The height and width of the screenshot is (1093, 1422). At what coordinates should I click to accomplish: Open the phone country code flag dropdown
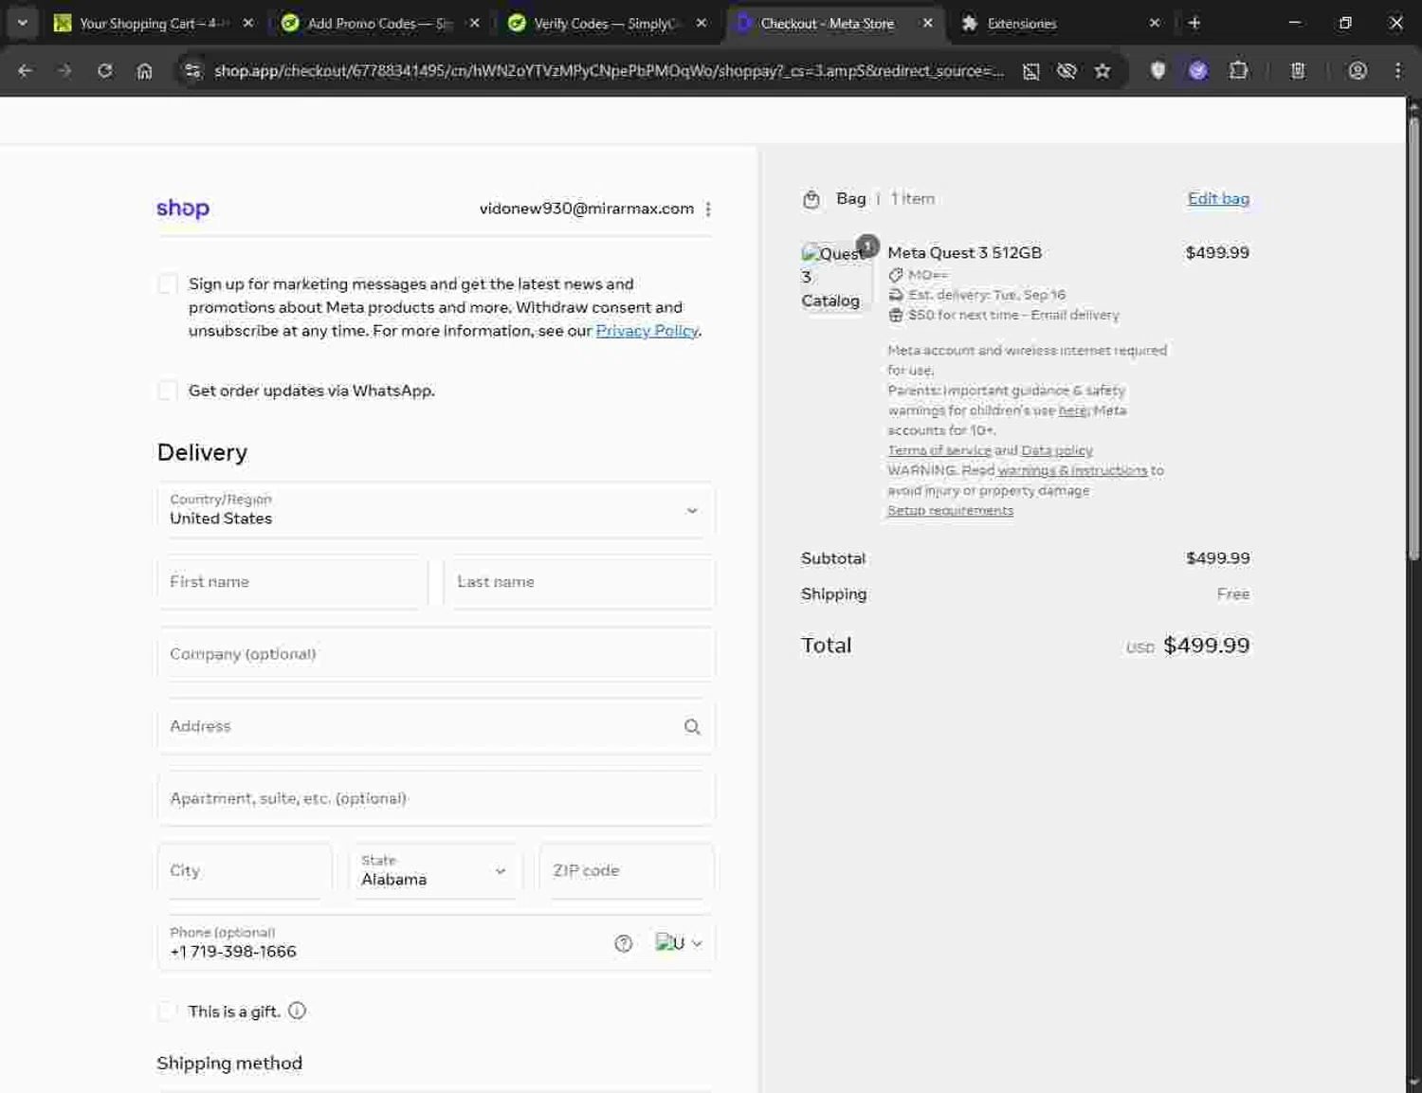(679, 943)
